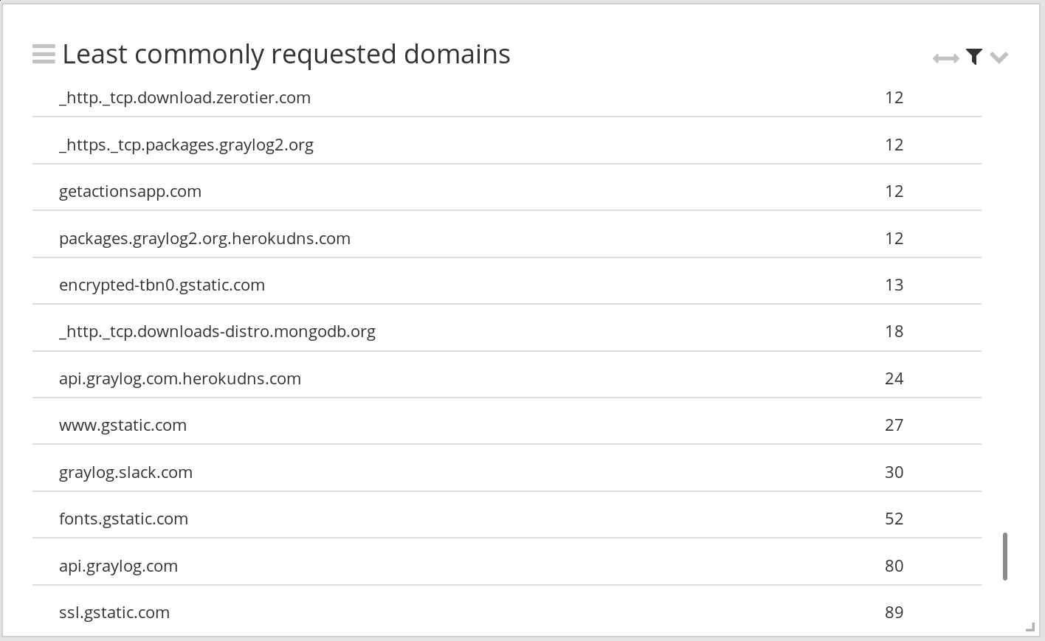Click the widget drag handle icon
Image resolution: width=1045 pixels, height=641 pixels.
tap(44, 55)
